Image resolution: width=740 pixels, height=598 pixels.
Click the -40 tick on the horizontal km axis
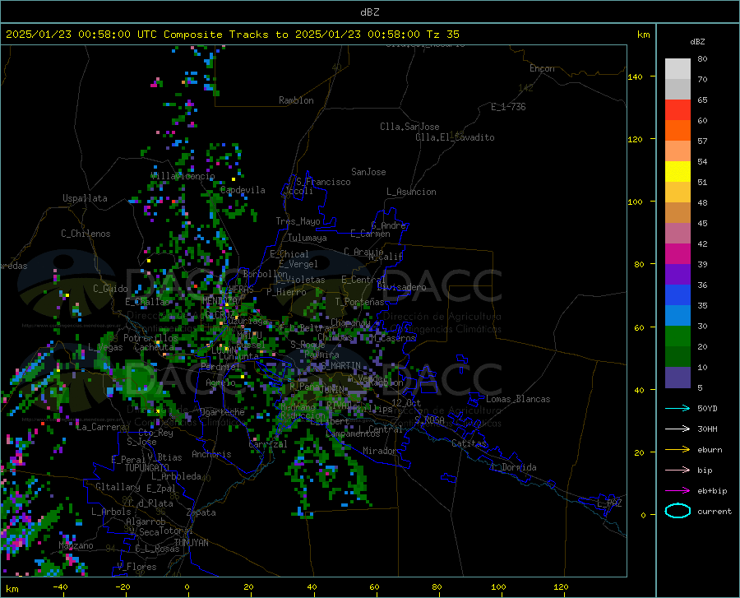pos(60,586)
